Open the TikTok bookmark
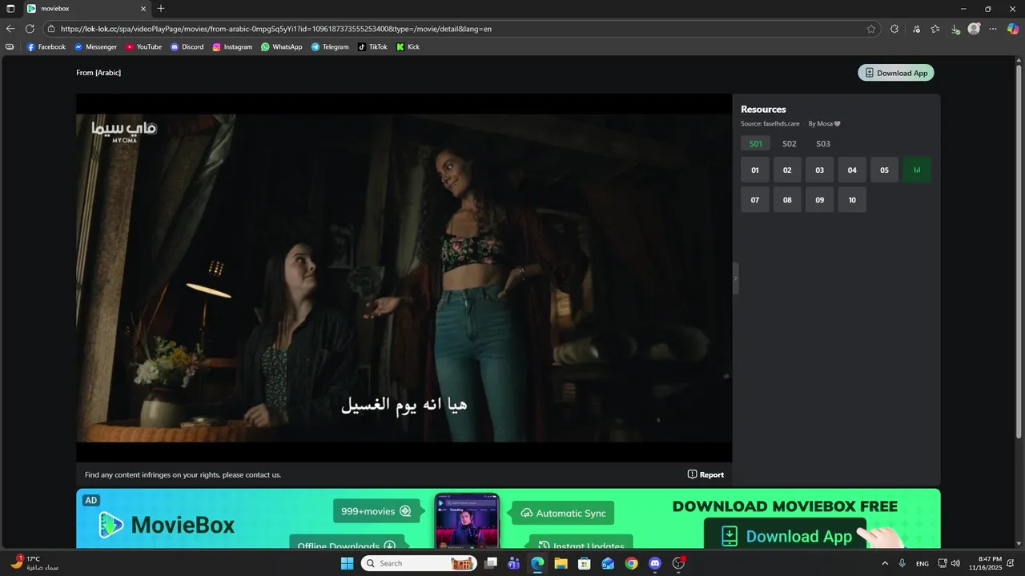Image resolution: width=1025 pixels, height=576 pixels. pyautogui.click(x=372, y=47)
